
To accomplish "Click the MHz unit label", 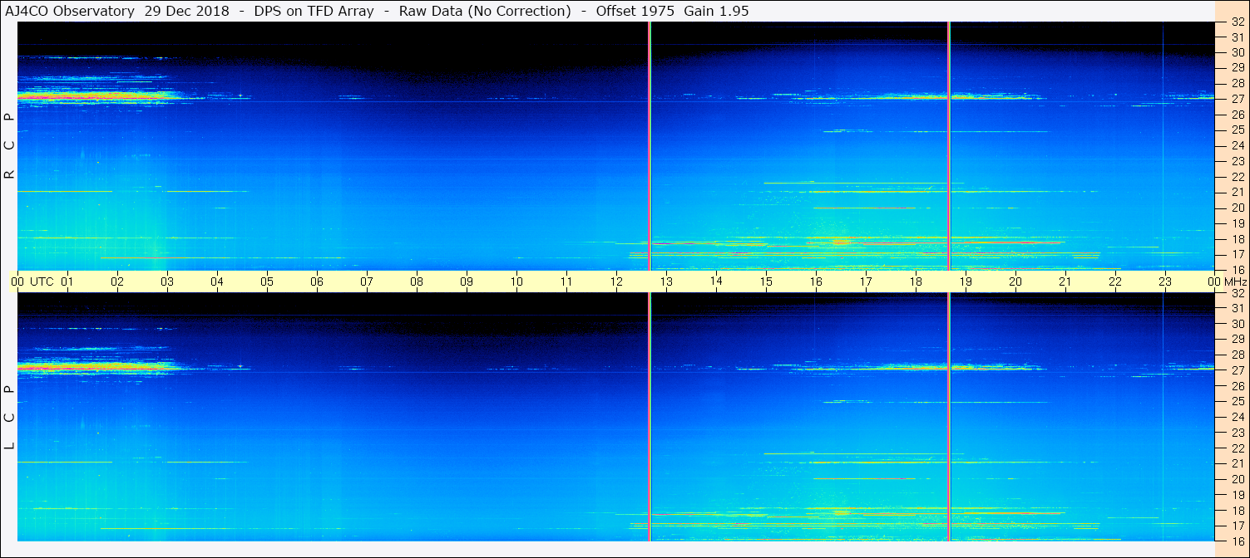I will pos(1235,281).
